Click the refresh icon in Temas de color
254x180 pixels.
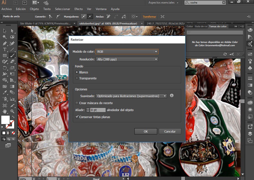(225, 54)
